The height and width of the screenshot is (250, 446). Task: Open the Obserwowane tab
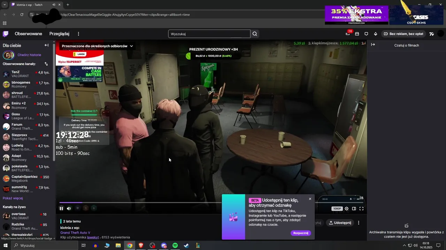[x=28, y=34]
